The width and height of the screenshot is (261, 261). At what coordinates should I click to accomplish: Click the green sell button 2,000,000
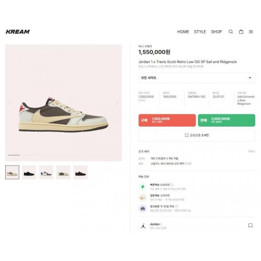pos(227,120)
